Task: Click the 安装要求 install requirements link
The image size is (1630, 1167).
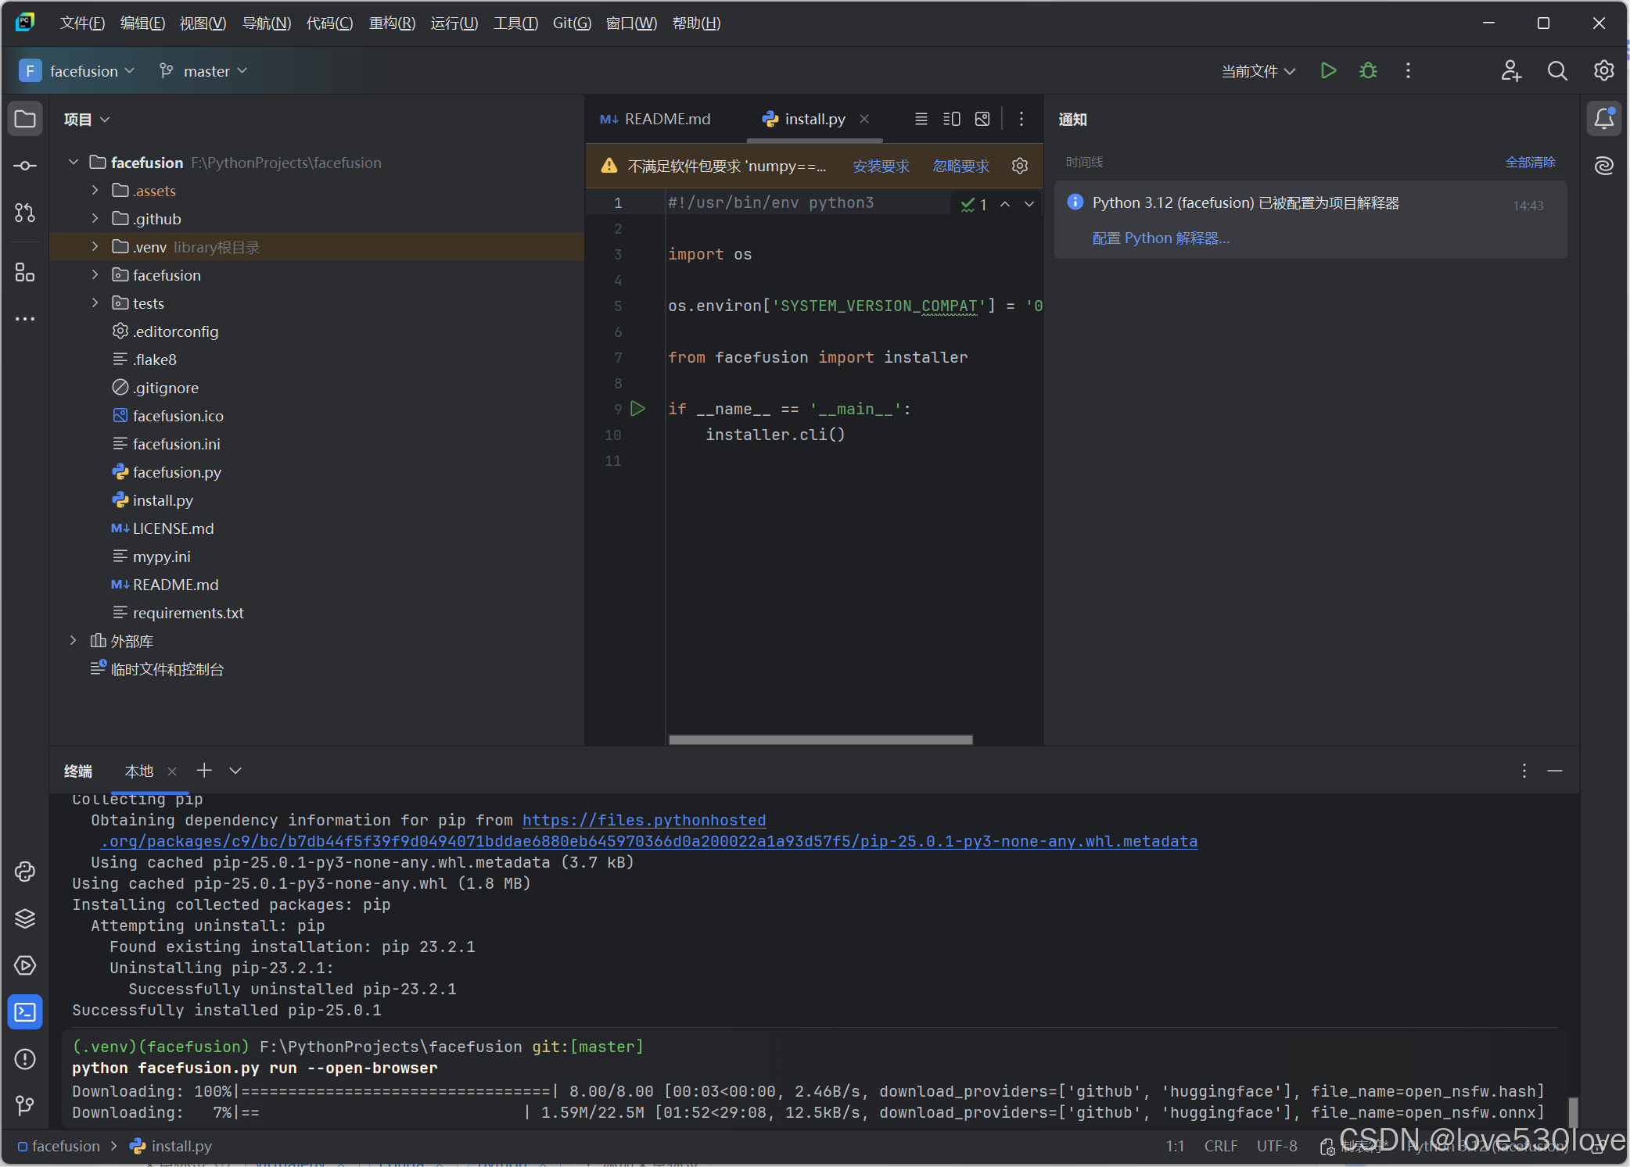Action: 881,166
